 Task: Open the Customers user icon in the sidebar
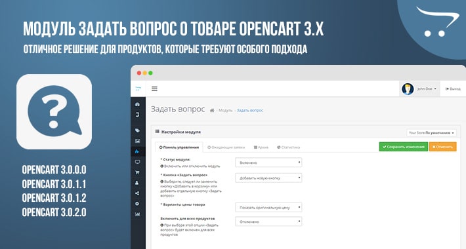pos(137,183)
